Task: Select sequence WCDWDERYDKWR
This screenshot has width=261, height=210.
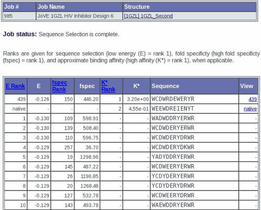Action: (173, 147)
